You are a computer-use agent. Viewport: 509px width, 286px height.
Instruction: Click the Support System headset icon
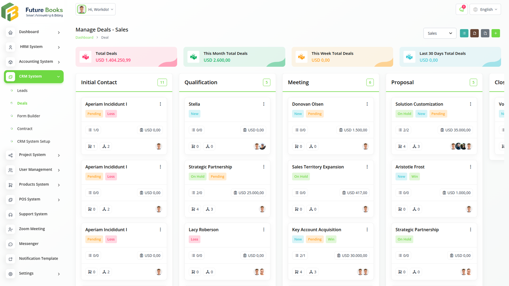(10, 214)
